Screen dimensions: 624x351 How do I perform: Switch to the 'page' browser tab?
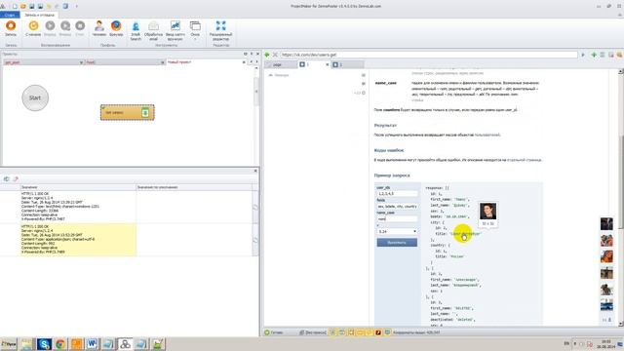[281, 64]
